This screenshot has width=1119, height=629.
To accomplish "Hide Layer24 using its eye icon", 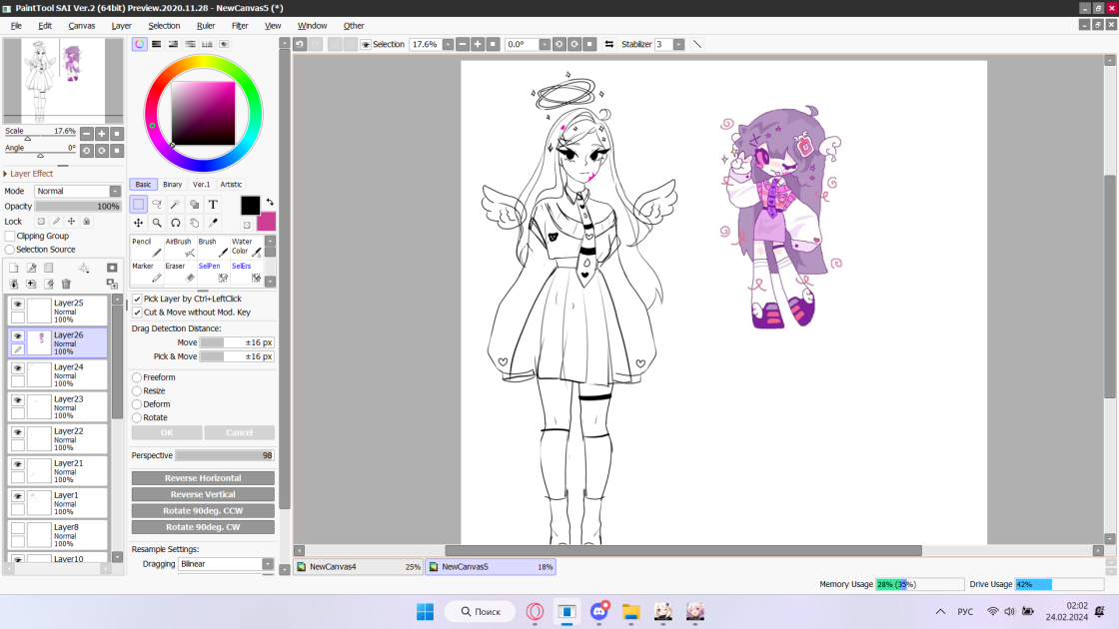I will 18,368.
